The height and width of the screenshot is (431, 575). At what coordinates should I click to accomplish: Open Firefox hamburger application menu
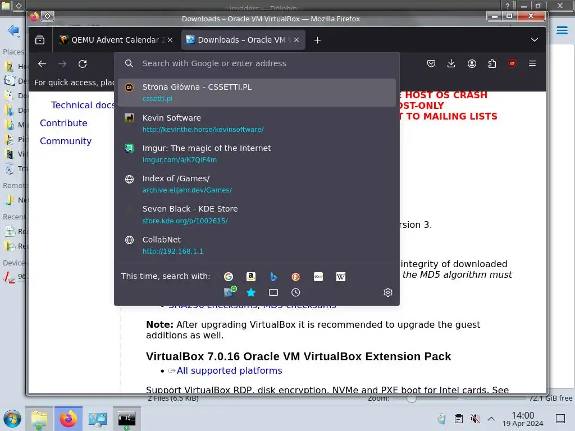click(x=532, y=64)
